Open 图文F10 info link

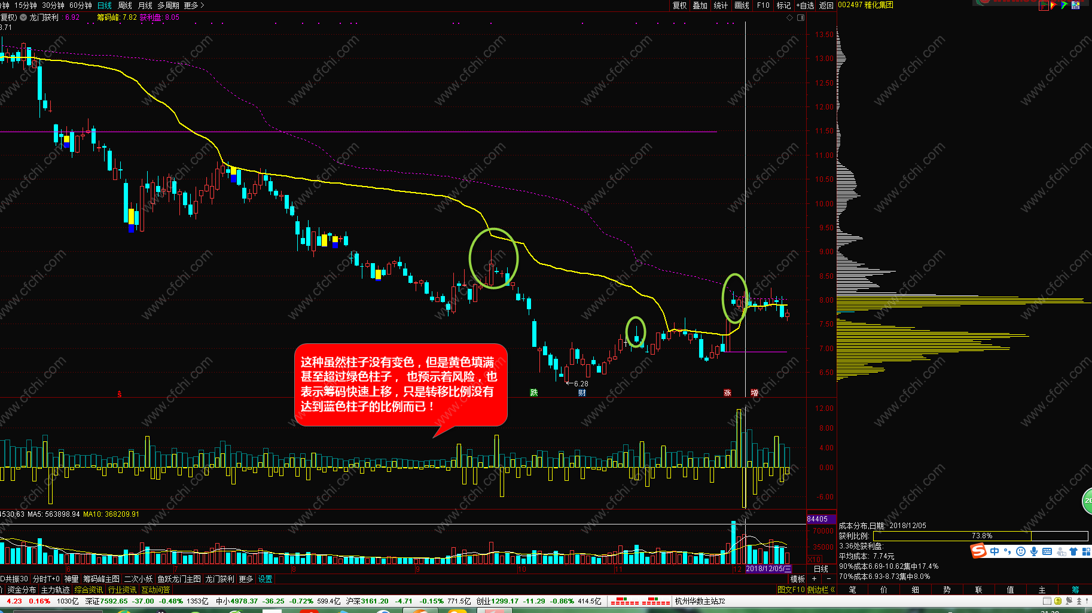(x=791, y=590)
